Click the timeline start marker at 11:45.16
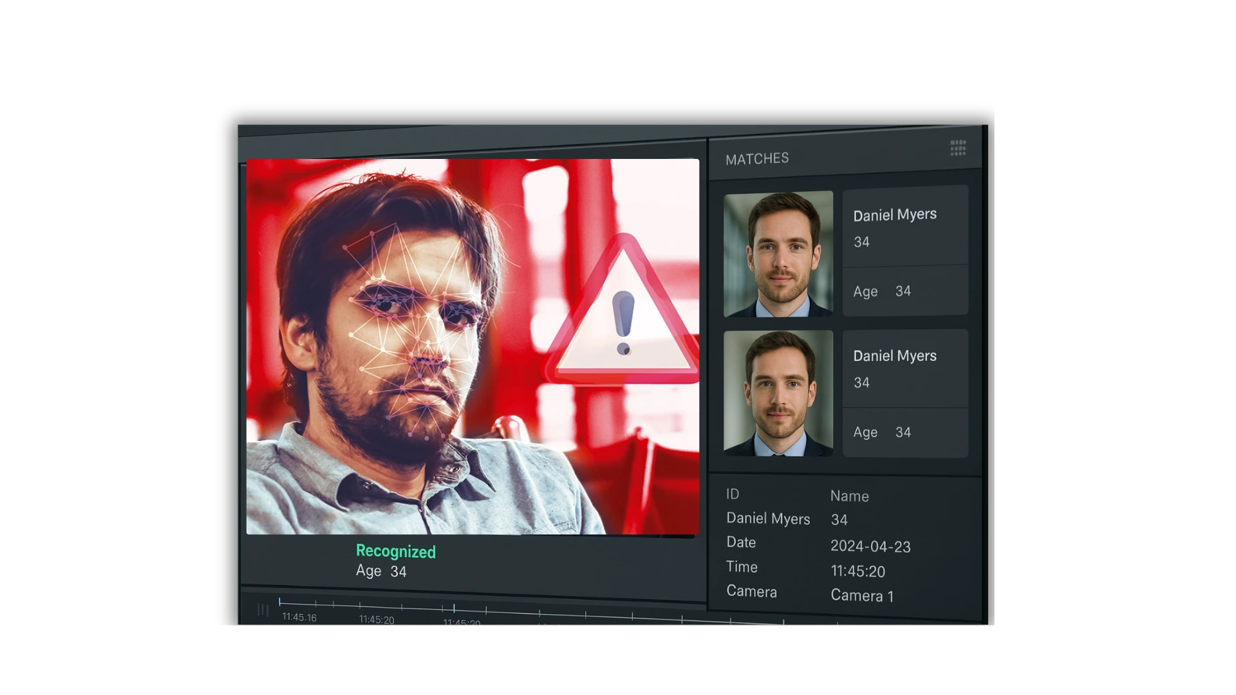 coord(279,602)
